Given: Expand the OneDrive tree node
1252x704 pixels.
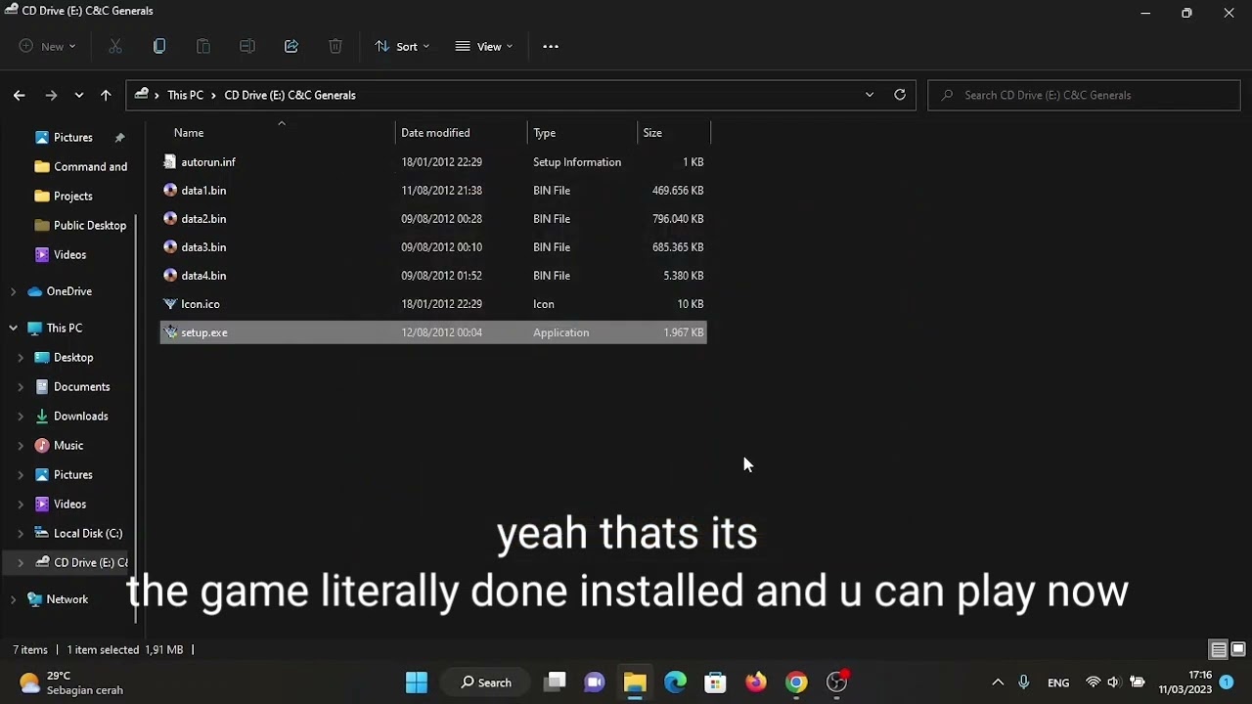Looking at the screenshot, I should coord(13,291).
